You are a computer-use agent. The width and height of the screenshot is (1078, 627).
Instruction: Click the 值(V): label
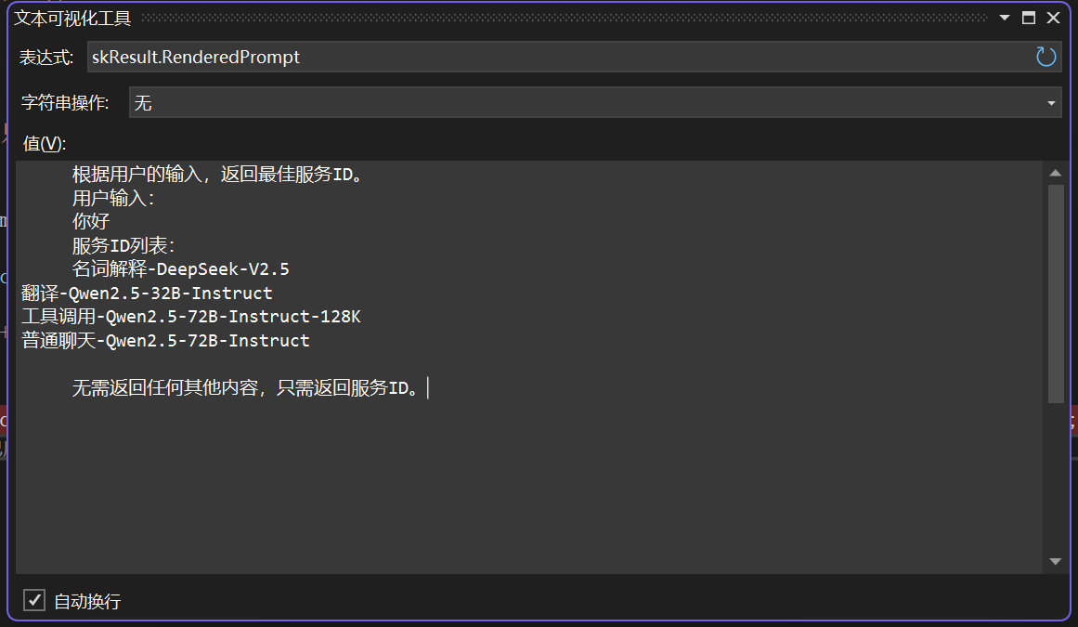point(45,143)
